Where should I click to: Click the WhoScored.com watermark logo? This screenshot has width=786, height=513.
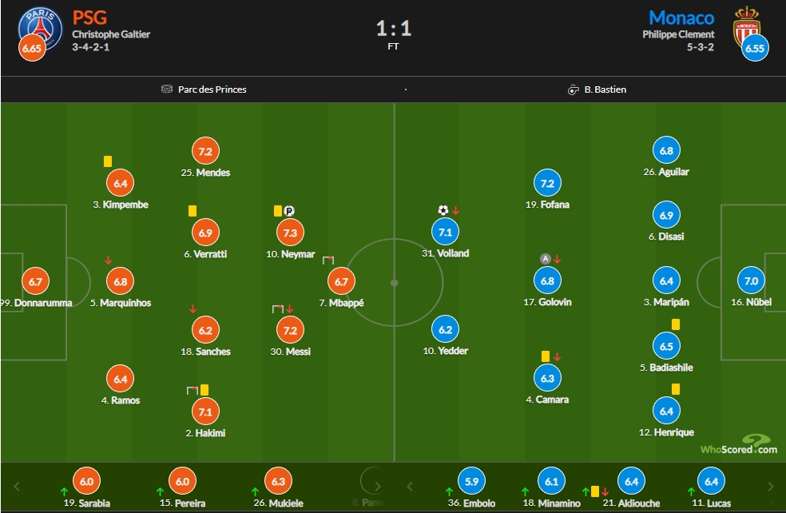(x=739, y=445)
